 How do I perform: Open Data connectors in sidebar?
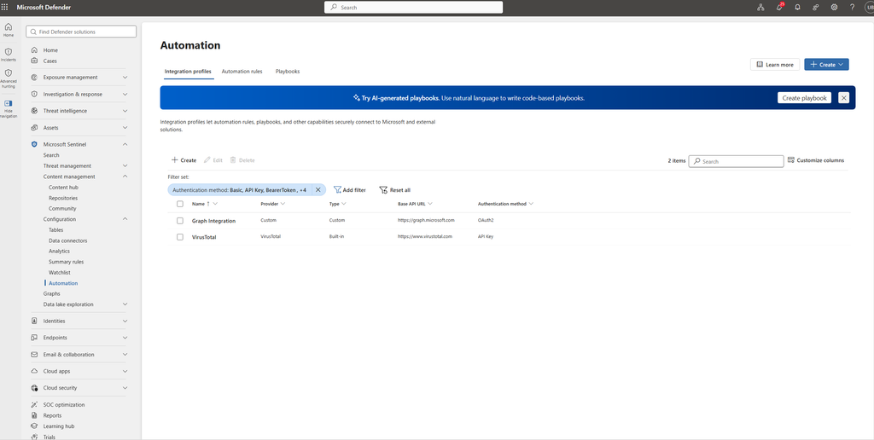[68, 240]
